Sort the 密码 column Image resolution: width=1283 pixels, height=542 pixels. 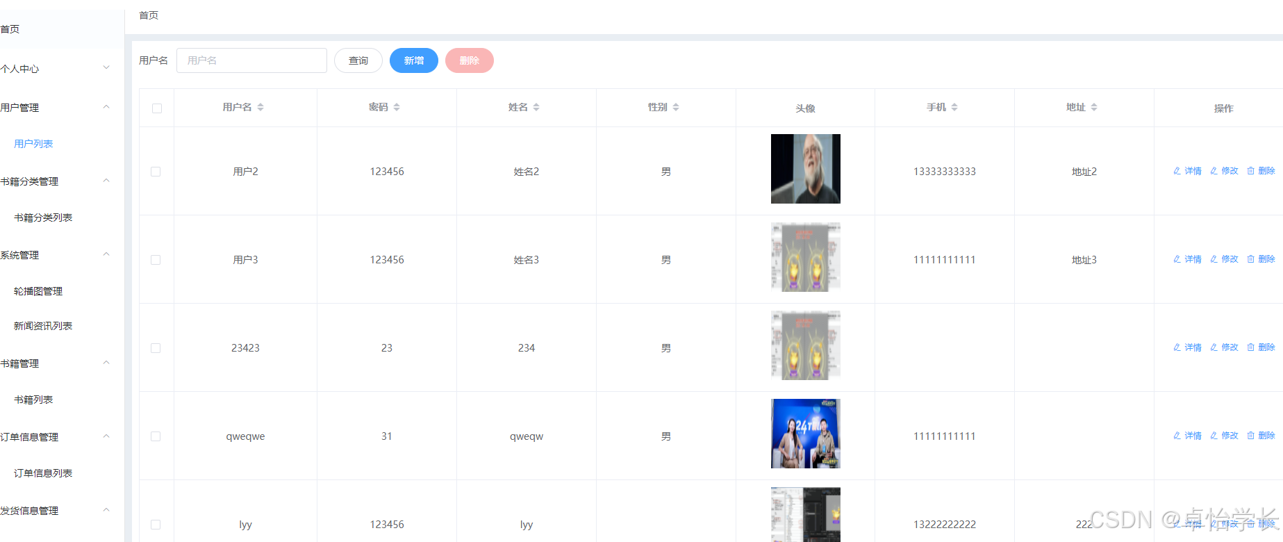click(x=397, y=107)
